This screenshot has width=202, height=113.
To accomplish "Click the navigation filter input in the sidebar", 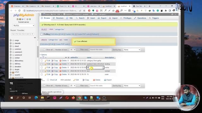I will click(x=22, y=34).
